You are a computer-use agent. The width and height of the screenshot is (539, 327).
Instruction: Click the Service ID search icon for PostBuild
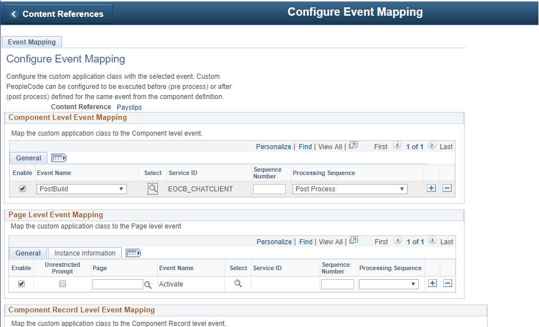(x=153, y=189)
